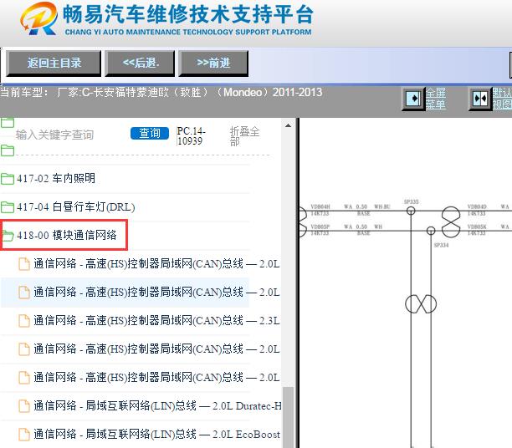The height and width of the screenshot is (448, 512).
Task: Collapse the 418-00 模块通信网络 folder
Action: click(67, 235)
